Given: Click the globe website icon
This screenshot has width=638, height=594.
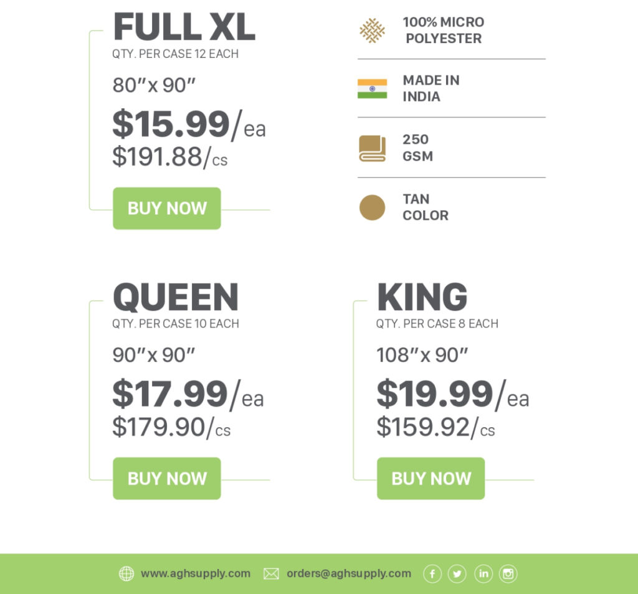Looking at the screenshot, I should click(126, 573).
